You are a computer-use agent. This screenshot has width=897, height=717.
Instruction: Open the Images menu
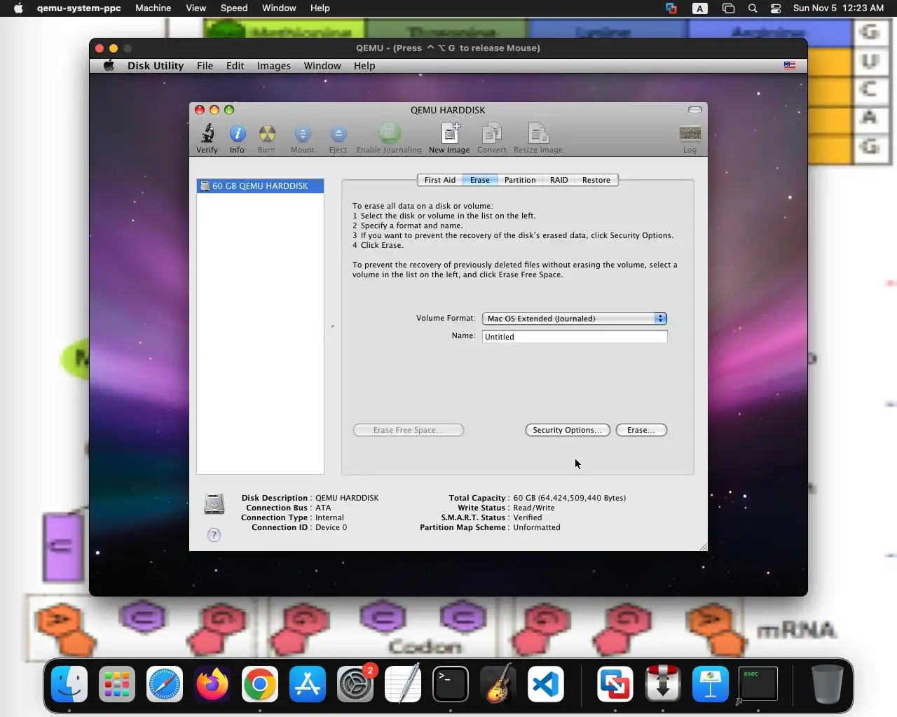(274, 66)
